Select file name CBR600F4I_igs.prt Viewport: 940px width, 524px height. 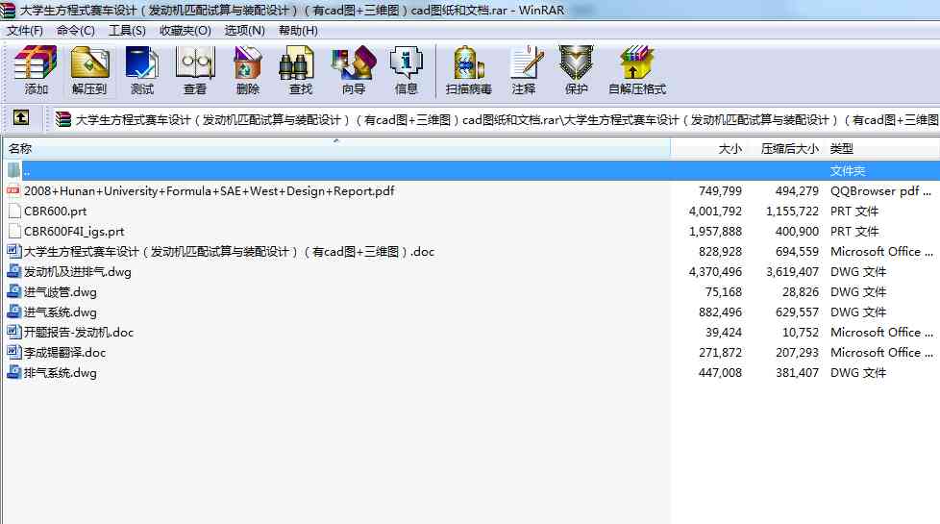(74, 231)
